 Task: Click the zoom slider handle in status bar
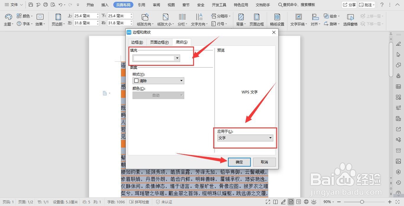362,202
